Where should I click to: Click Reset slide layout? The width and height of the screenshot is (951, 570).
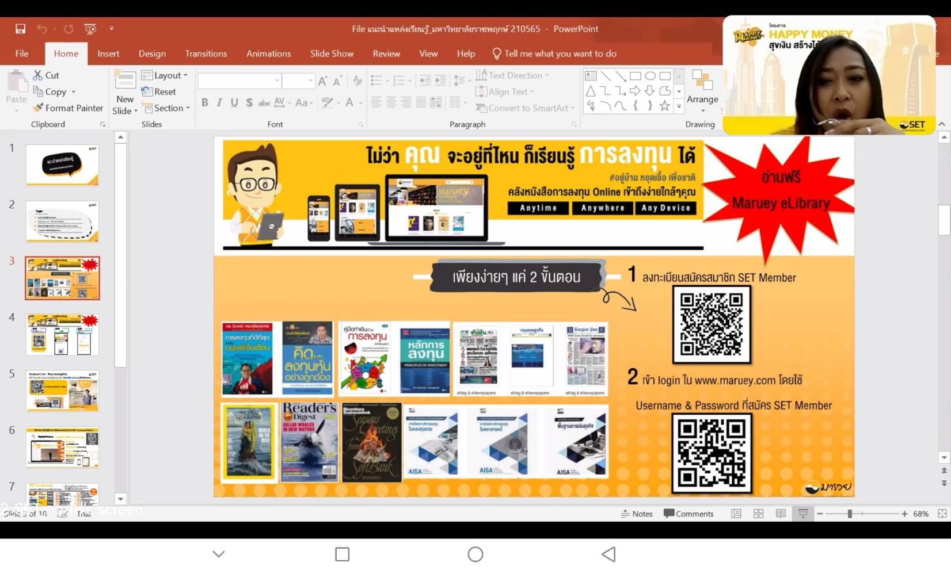pos(159,91)
